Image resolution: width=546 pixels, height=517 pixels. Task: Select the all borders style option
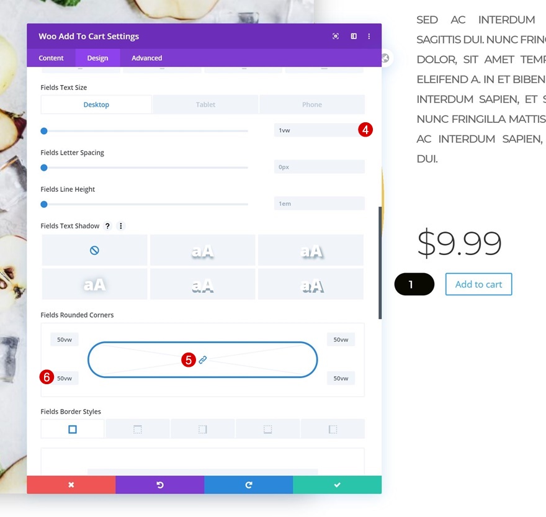tap(73, 429)
